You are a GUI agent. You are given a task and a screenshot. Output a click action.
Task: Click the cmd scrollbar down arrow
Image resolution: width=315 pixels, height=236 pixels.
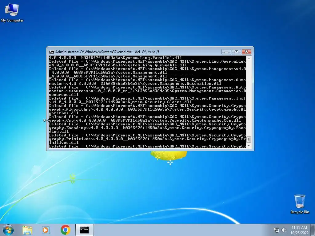(249, 146)
